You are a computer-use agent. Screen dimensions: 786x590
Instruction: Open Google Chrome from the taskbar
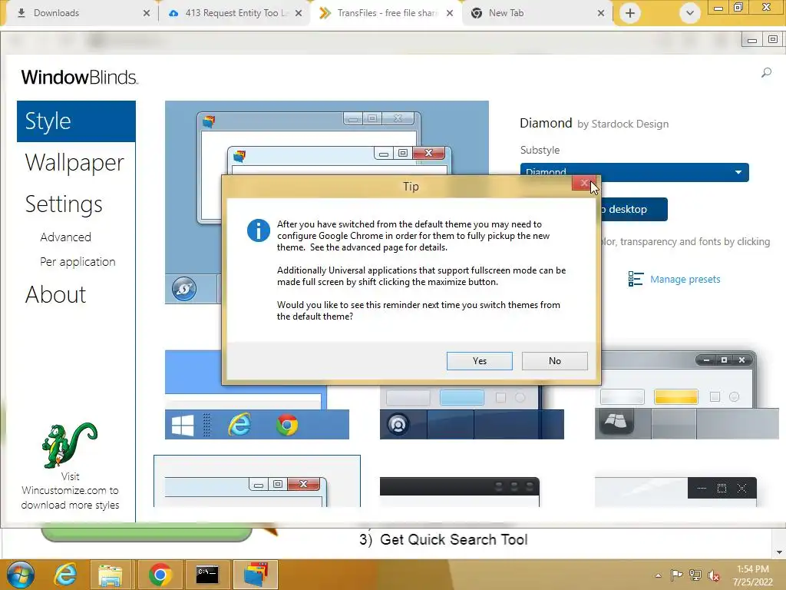(x=160, y=575)
